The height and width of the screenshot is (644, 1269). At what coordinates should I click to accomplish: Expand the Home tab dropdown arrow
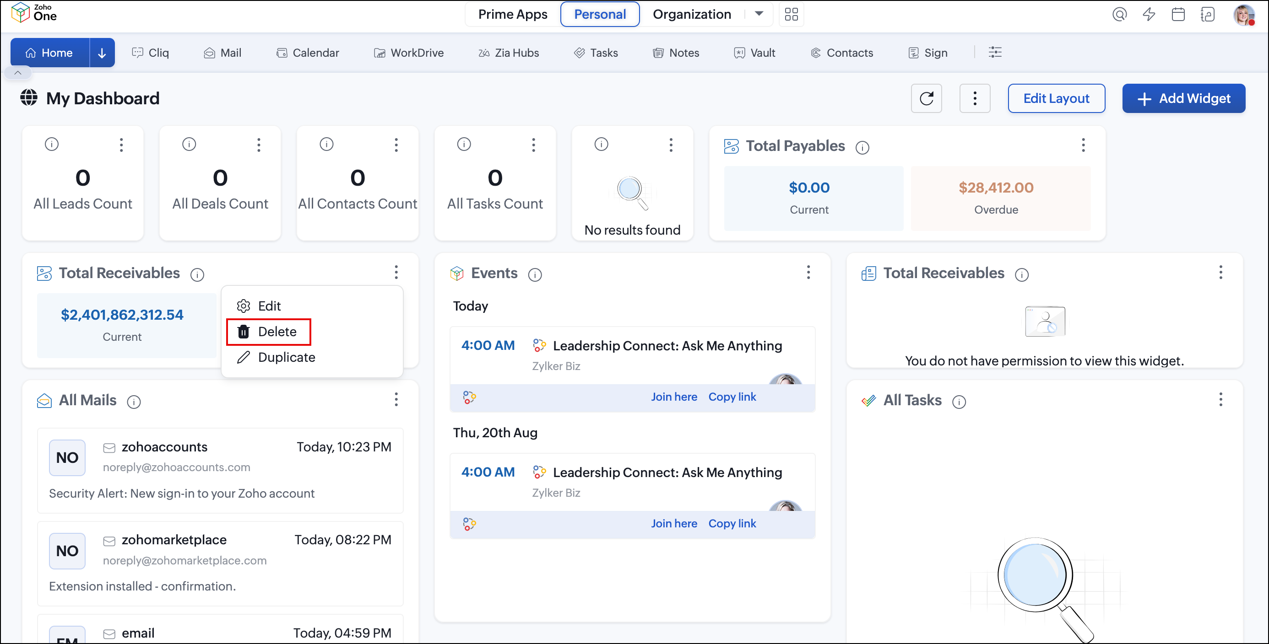click(102, 53)
